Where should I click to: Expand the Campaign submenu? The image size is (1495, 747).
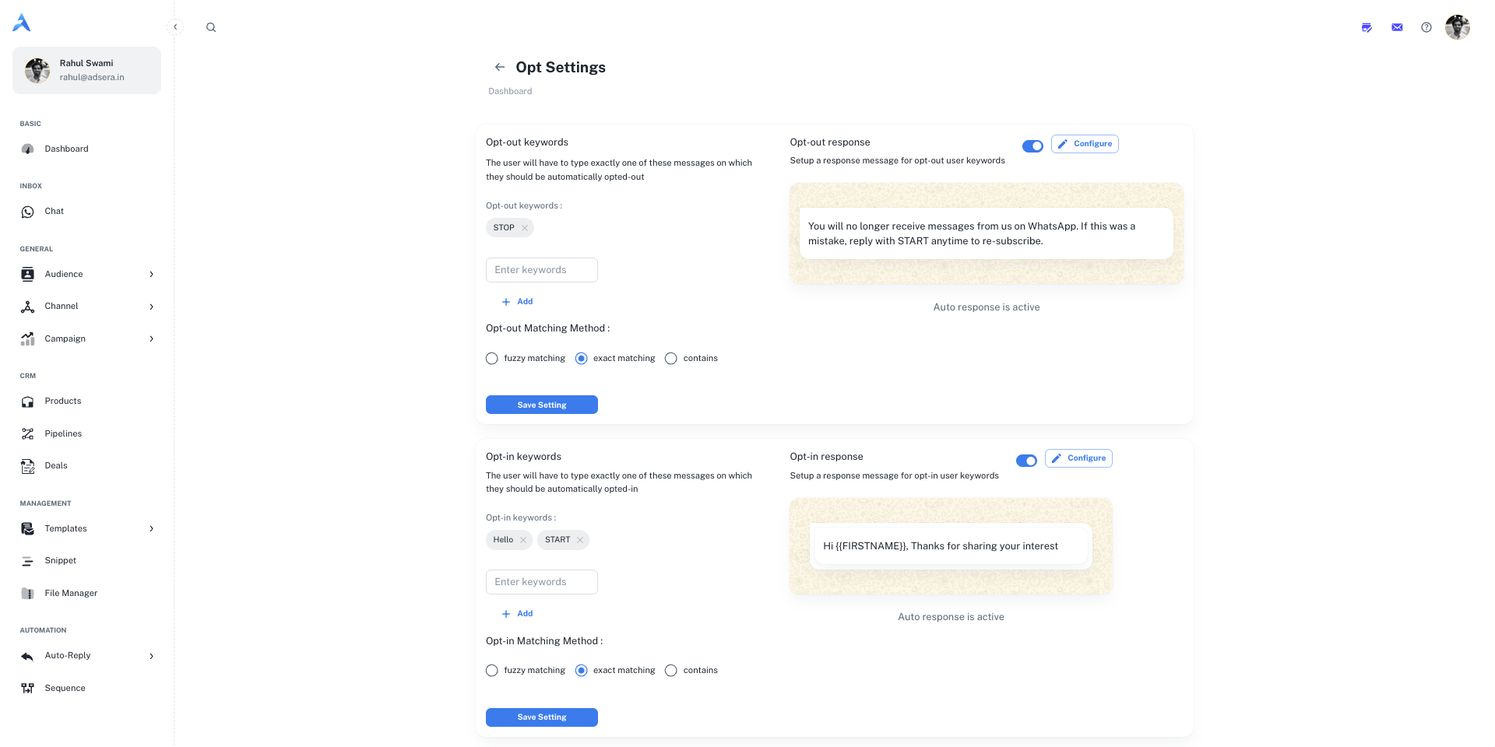click(x=151, y=338)
